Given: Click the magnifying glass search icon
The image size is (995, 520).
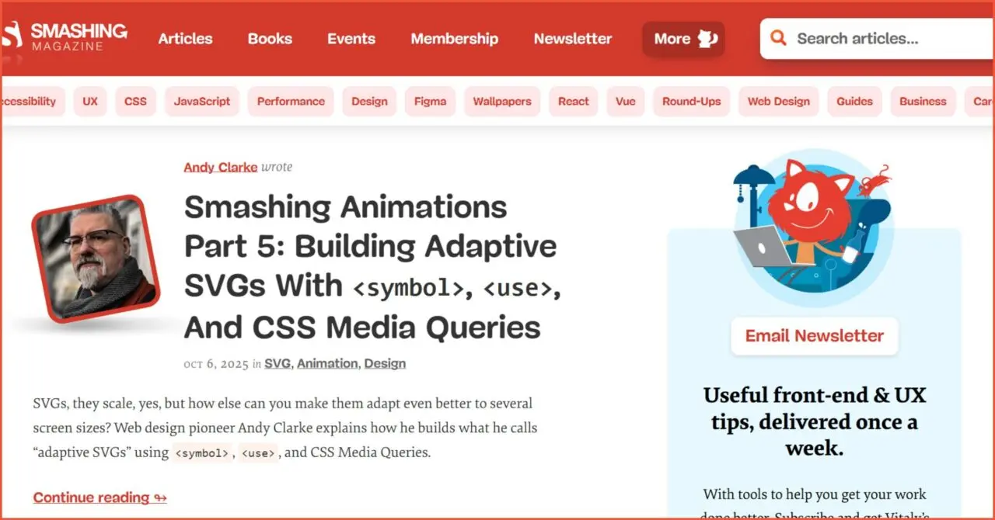Looking at the screenshot, I should pos(778,37).
